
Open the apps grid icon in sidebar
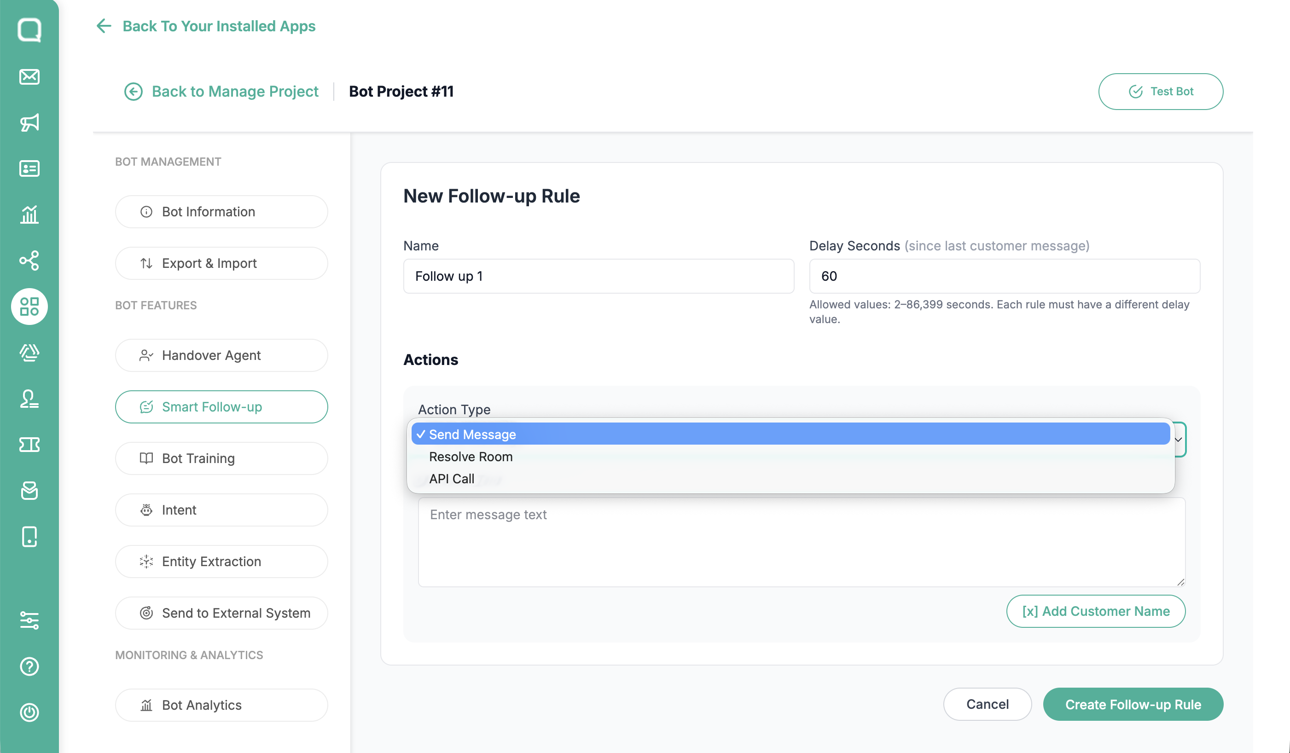[x=29, y=307]
